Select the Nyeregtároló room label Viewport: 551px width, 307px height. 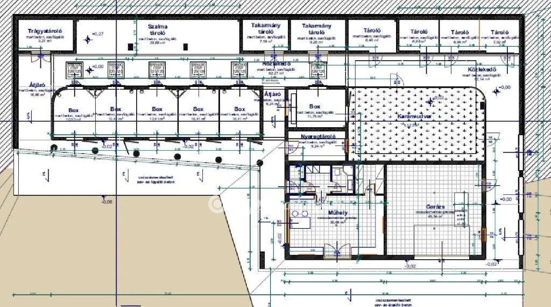tap(318, 136)
